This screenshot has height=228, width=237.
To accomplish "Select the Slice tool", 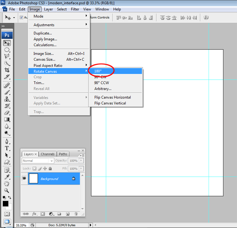I will click(7, 77).
